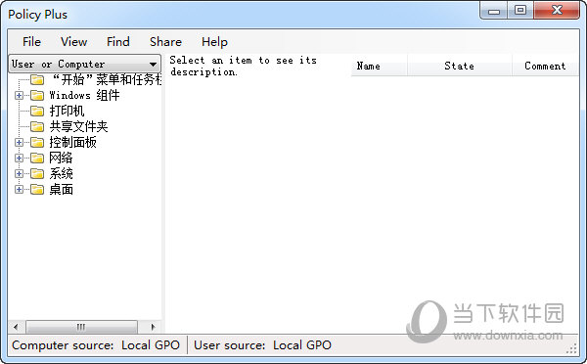This screenshot has height=364, width=587.
Task: Open the Share menu
Action: coord(165,41)
